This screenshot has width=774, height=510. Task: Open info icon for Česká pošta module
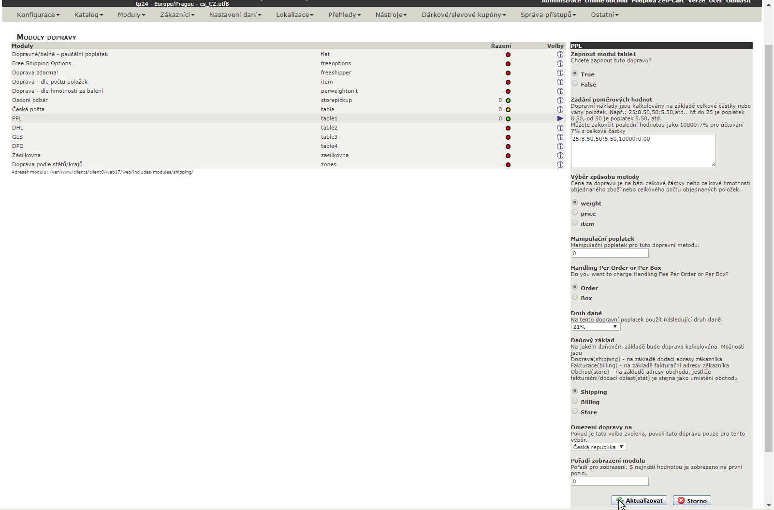pyautogui.click(x=560, y=110)
